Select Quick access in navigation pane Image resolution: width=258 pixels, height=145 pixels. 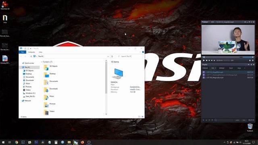29,63
